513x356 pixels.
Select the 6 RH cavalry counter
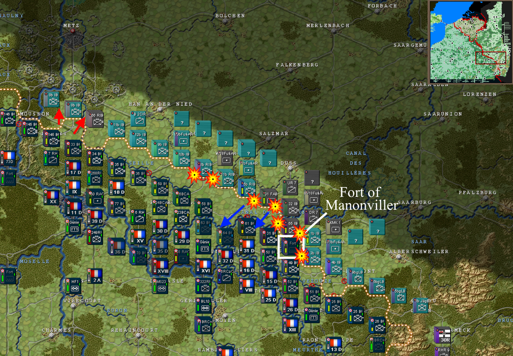(x=138, y=217)
